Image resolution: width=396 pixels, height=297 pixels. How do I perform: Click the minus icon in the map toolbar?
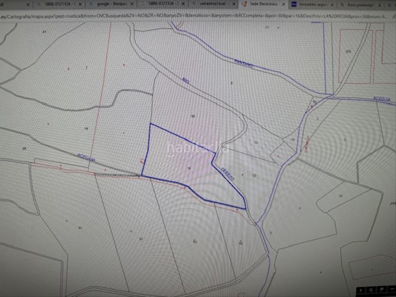click(x=392, y=290)
